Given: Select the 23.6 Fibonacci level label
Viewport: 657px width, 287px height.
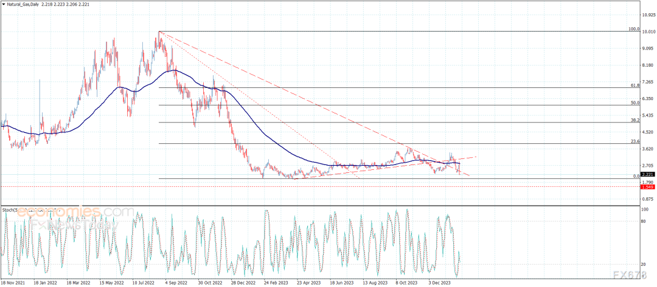Looking at the screenshot, I should coord(634,142).
